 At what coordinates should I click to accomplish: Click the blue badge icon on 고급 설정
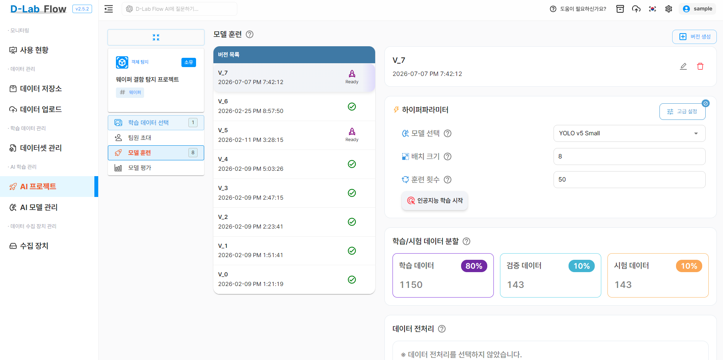point(706,103)
